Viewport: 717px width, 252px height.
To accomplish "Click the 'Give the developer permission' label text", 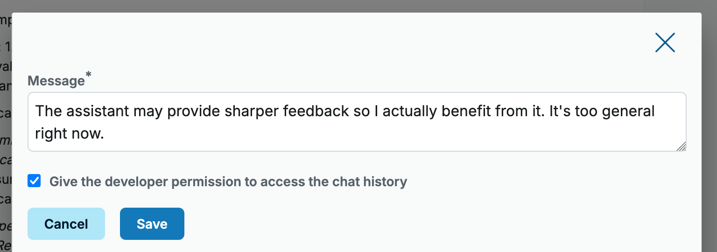I will [x=228, y=182].
